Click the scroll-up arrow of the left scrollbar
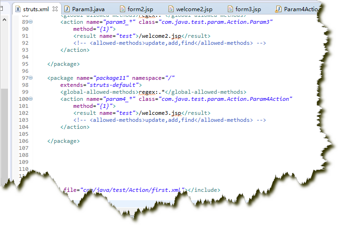This screenshot has width=338, height=225. [4, 20]
